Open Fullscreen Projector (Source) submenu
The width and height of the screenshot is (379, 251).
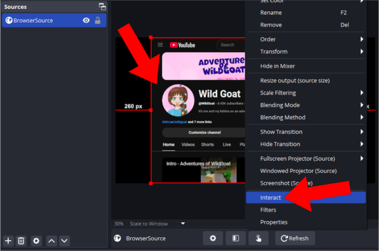[x=306, y=159]
